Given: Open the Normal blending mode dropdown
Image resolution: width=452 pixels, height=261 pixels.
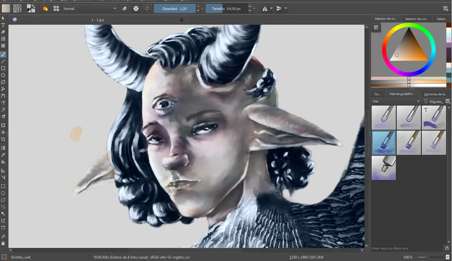Looking at the screenshot, I should (x=90, y=8).
